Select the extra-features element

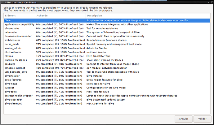tap(13, 80)
